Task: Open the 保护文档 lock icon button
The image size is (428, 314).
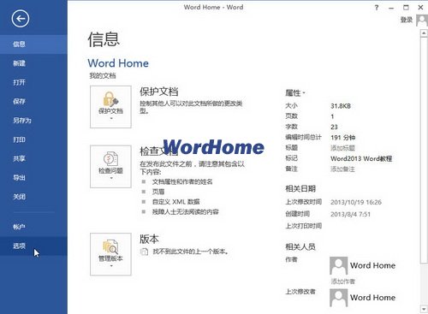Action: [x=110, y=107]
